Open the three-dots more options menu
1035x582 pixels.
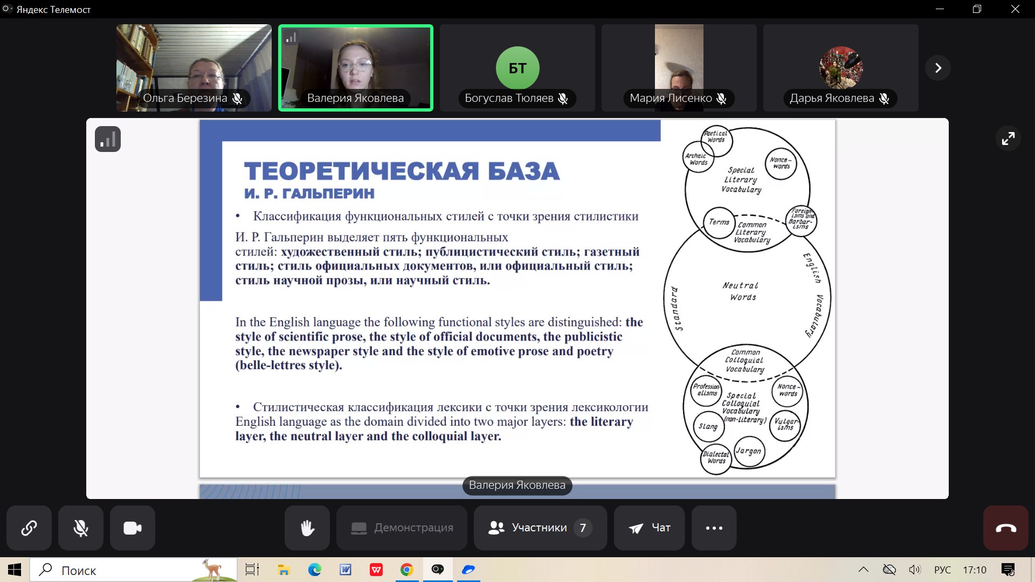pos(714,528)
